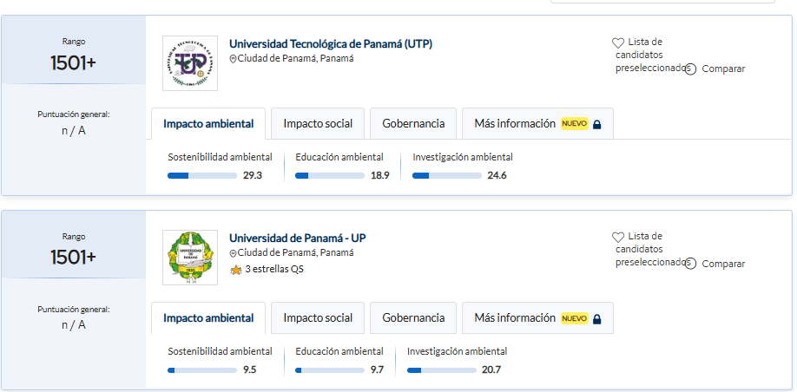797x392 pixels.
Task: Click the heart icon for Universidad Tecnológica de Panamá
Action: click(x=617, y=43)
